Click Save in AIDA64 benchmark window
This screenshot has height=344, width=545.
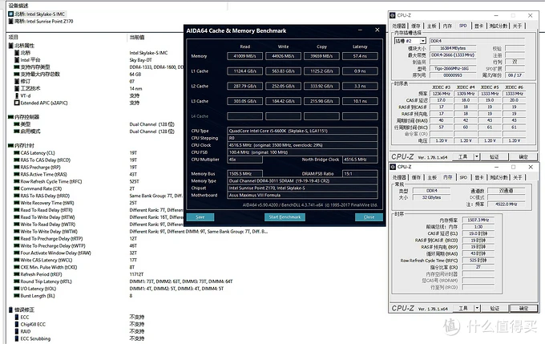click(x=200, y=217)
